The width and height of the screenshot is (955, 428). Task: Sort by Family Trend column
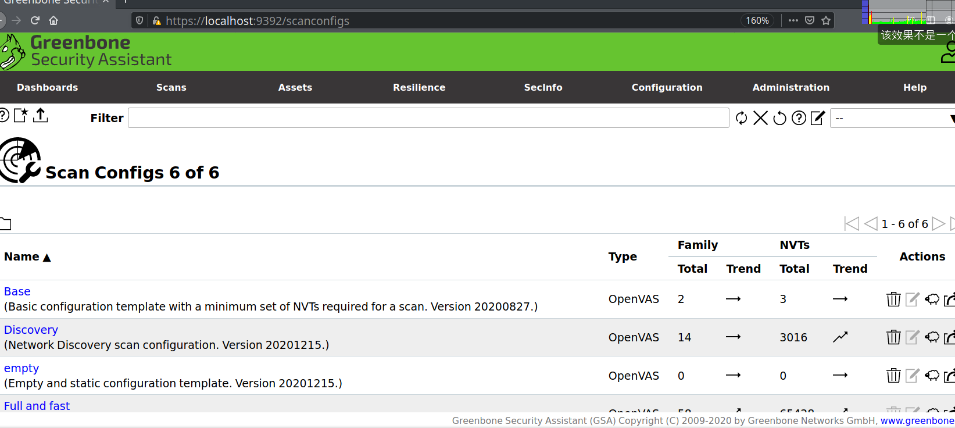coord(743,269)
